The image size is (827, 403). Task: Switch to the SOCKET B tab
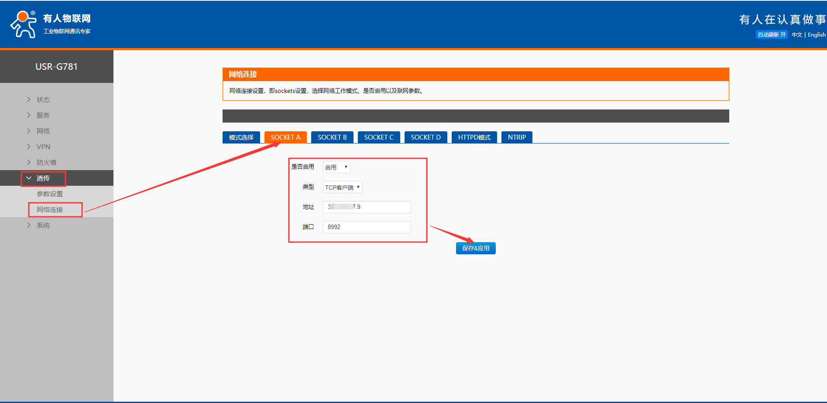tap(332, 137)
